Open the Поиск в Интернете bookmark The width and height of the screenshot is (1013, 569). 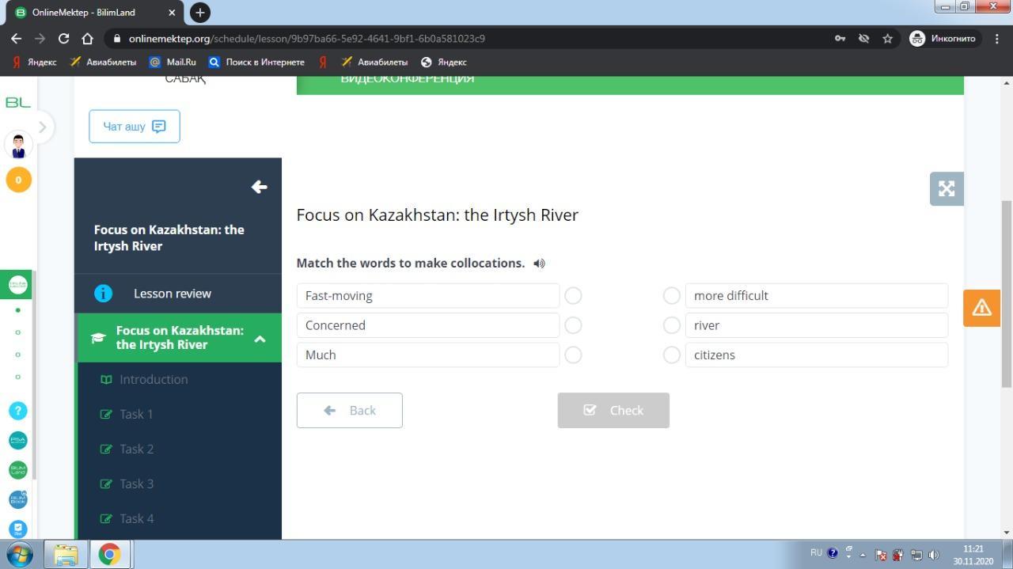point(256,62)
